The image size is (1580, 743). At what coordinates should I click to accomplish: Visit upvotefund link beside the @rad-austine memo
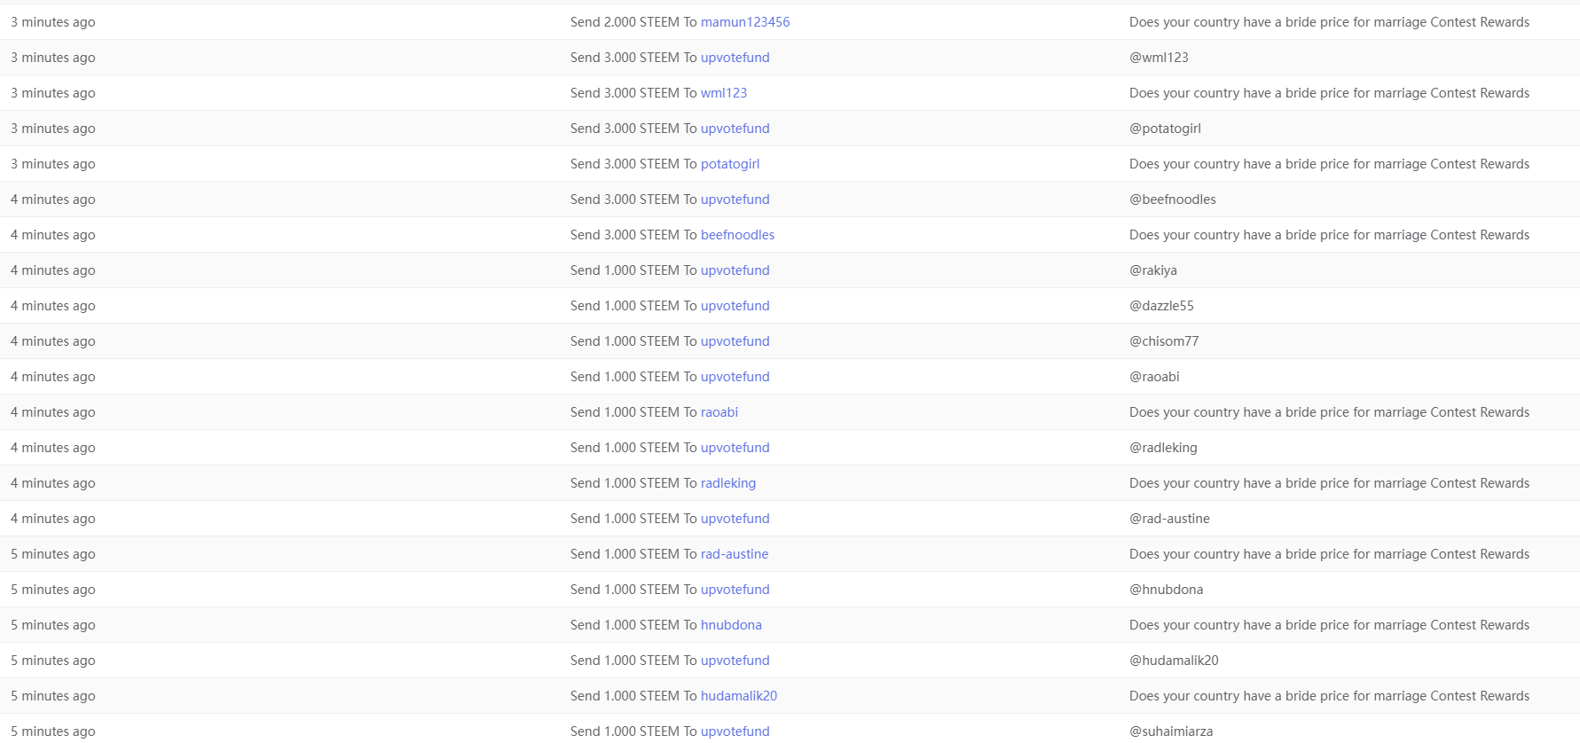(x=735, y=519)
